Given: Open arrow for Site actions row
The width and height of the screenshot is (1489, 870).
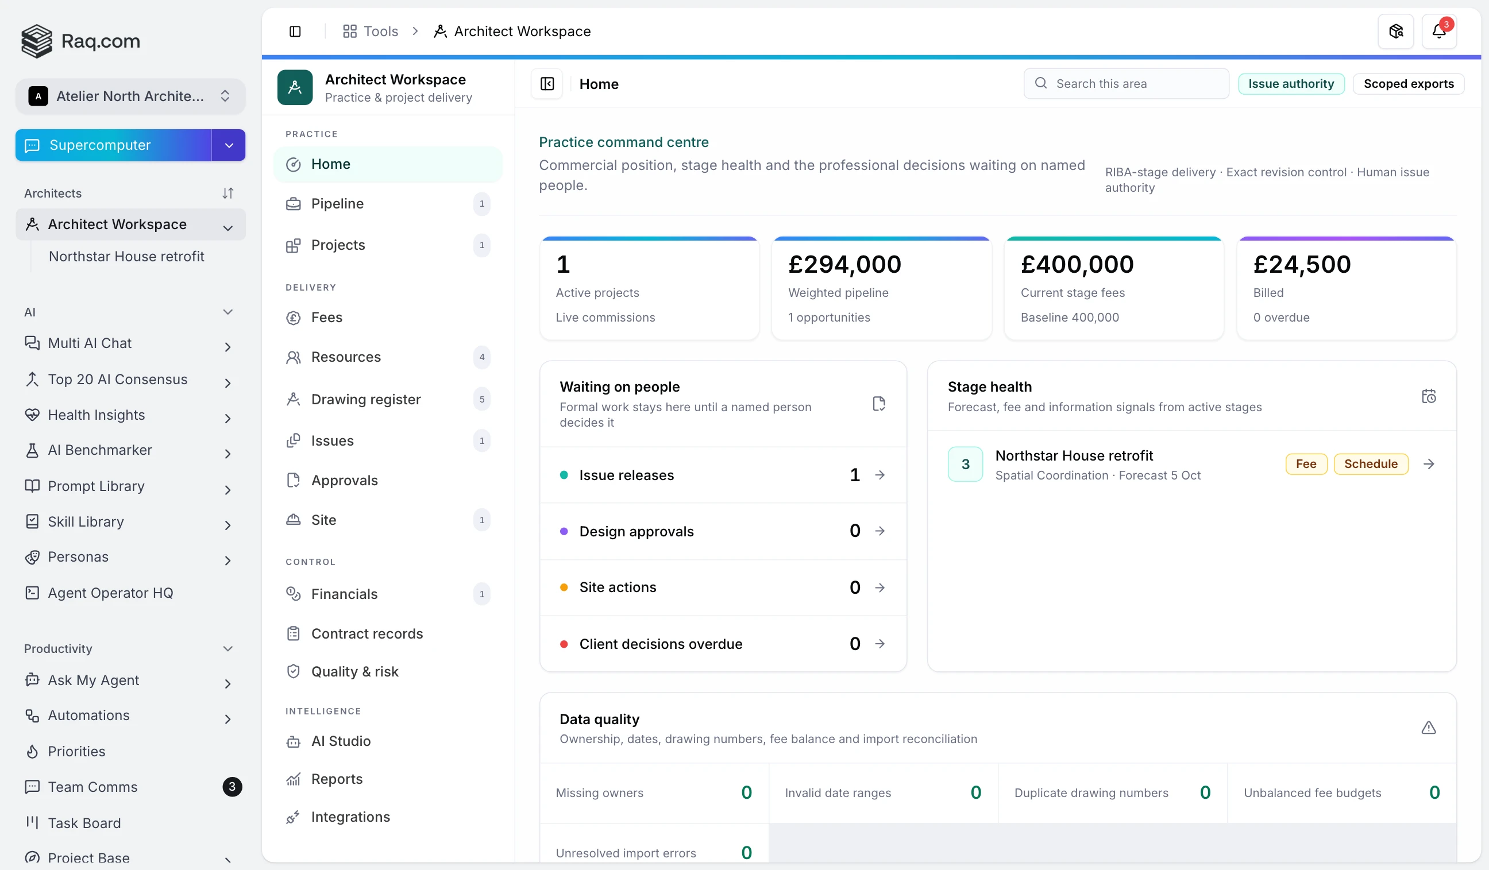Looking at the screenshot, I should (880, 587).
